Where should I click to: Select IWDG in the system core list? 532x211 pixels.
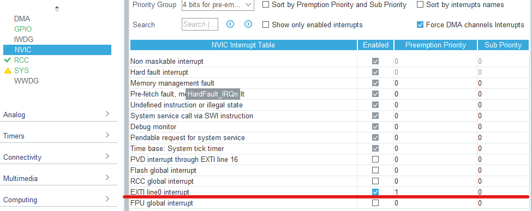click(24, 39)
